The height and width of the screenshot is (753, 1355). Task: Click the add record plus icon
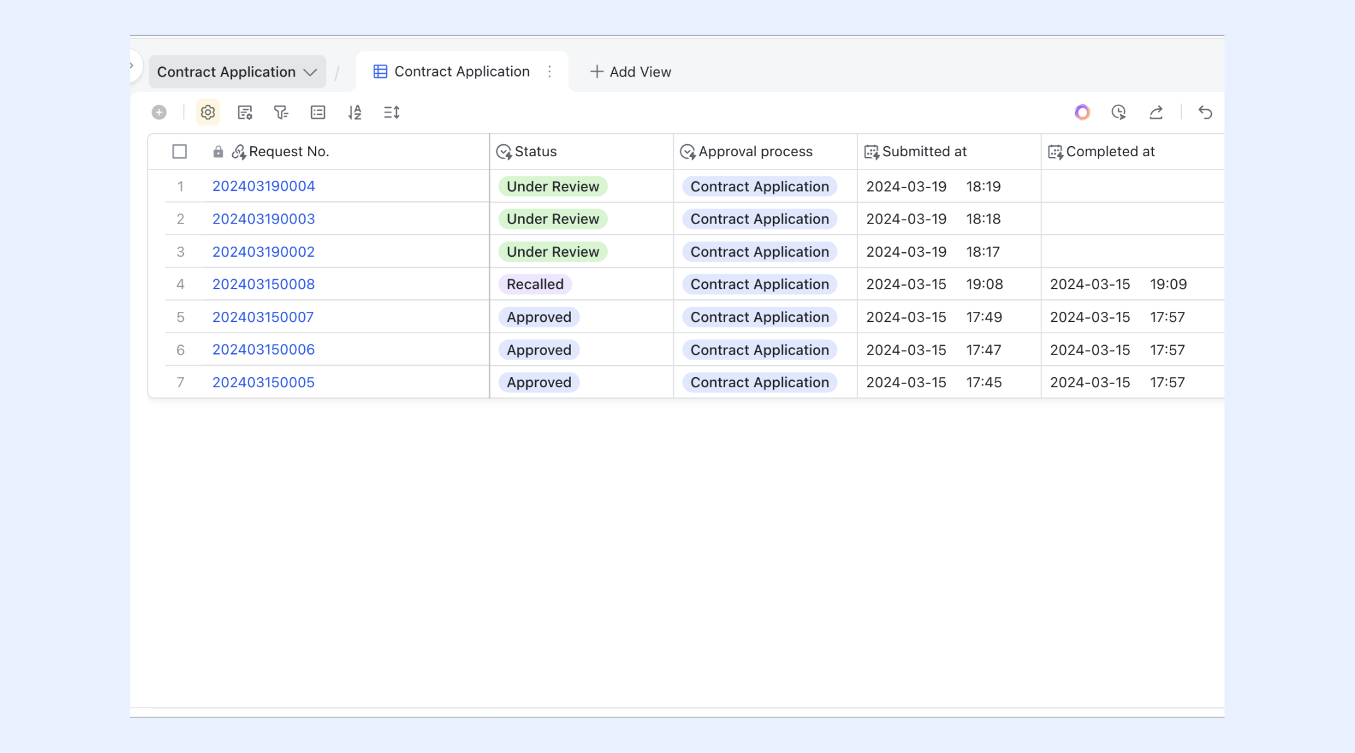[159, 112]
